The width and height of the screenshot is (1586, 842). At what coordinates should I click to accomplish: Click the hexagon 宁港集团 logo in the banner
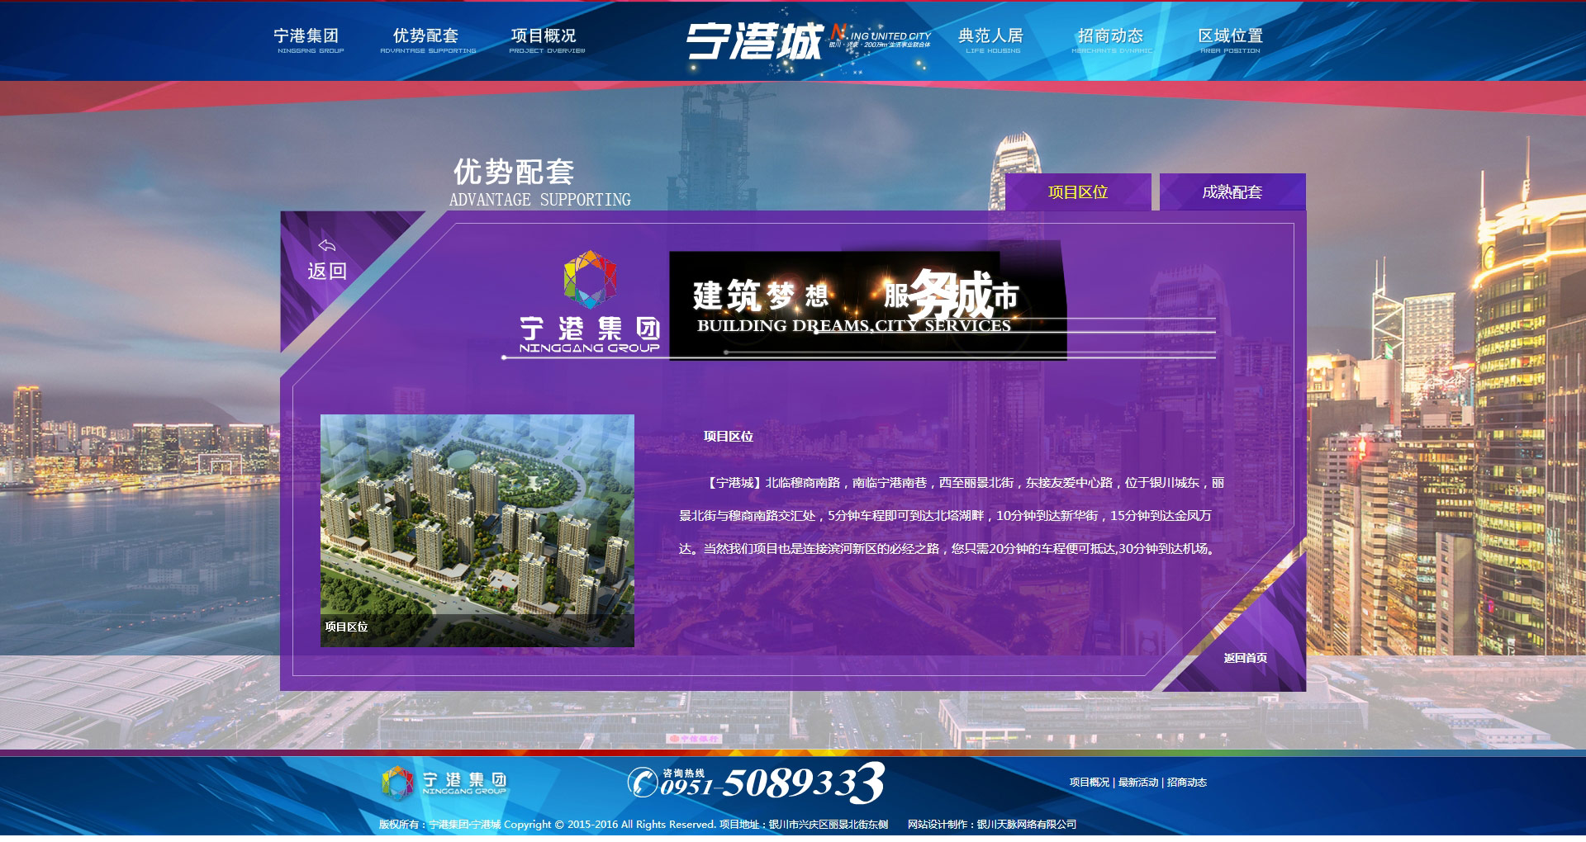(590, 281)
